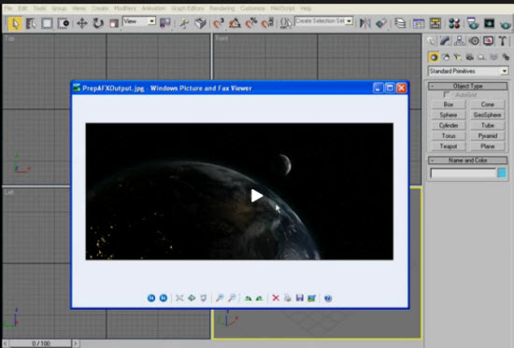Viewport: 514px width, 348px height.
Task: Switch to the Create command panel tab
Action: [431, 41]
